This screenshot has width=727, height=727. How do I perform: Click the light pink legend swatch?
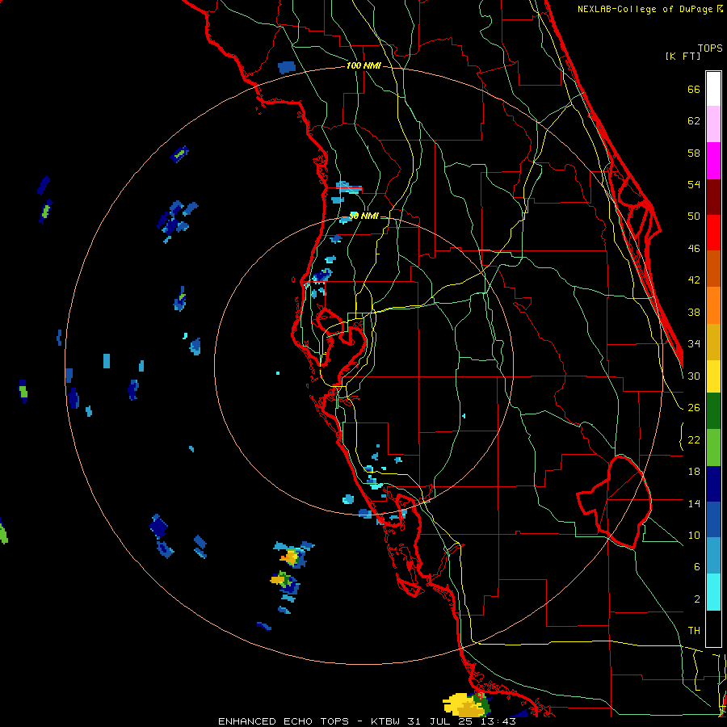point(713,124)
